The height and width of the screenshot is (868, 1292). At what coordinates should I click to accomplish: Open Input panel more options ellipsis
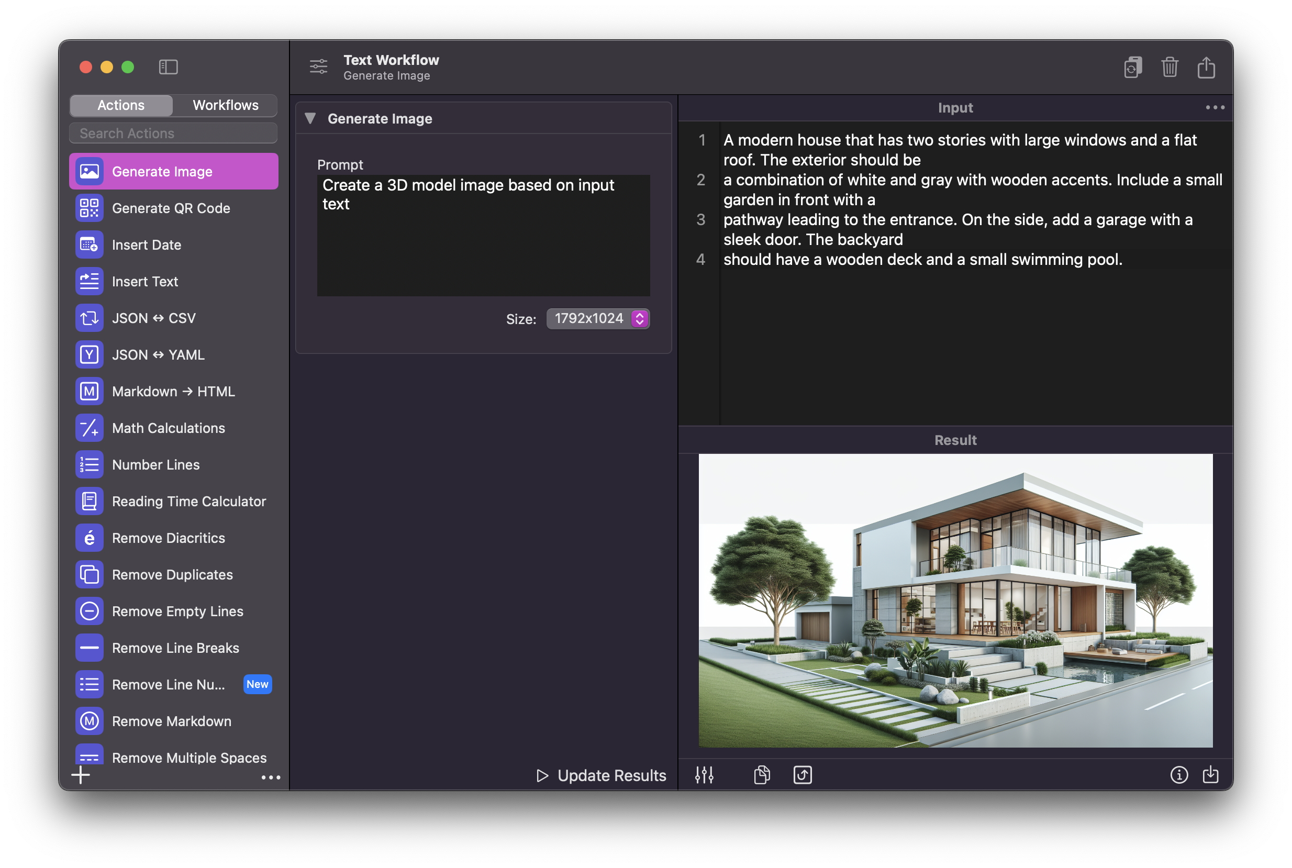click(x=1215, y=108)
